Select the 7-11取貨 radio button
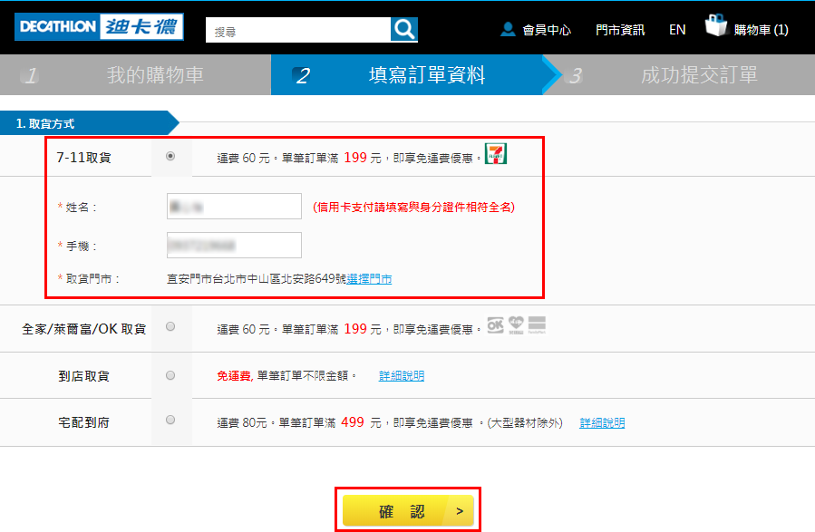The width and height of the screenshot is (815, 532). tap(170, 157)
